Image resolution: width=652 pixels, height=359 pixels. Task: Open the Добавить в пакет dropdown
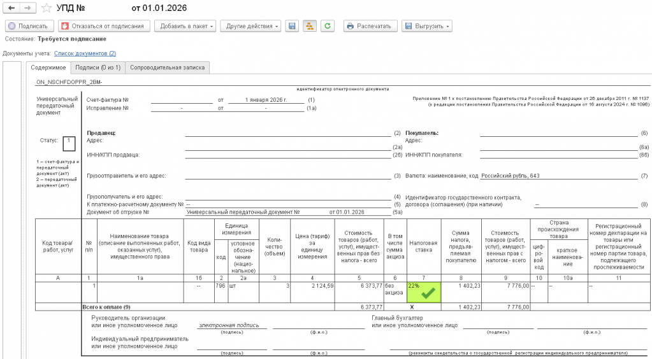(x=186, y=26)
